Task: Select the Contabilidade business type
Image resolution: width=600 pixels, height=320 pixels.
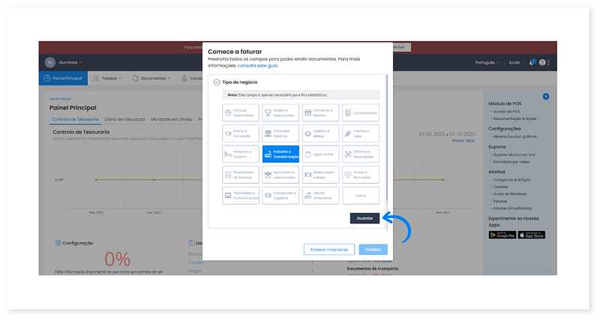Action: (361, 112)
